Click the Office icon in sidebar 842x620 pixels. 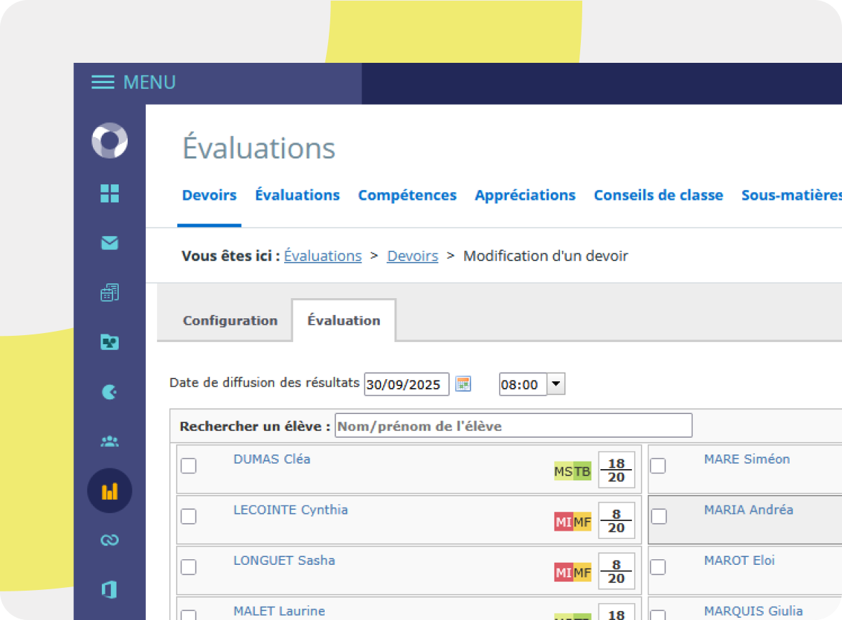pos(110,589)
